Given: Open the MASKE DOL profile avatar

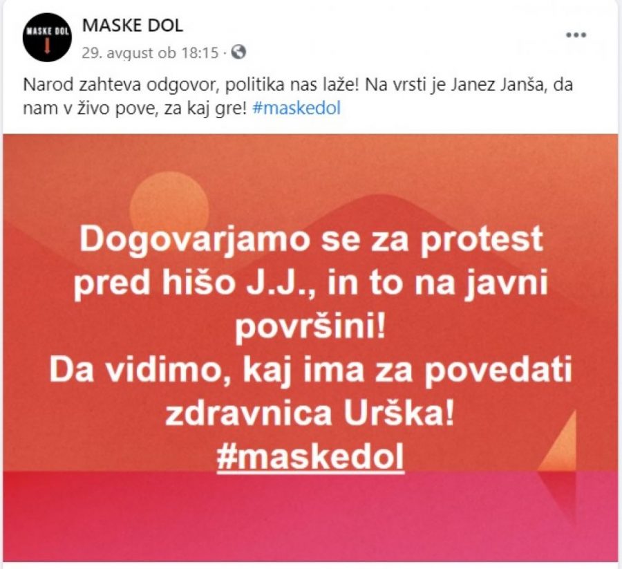Looking at the screenshot, I should (x=47, y=38).
